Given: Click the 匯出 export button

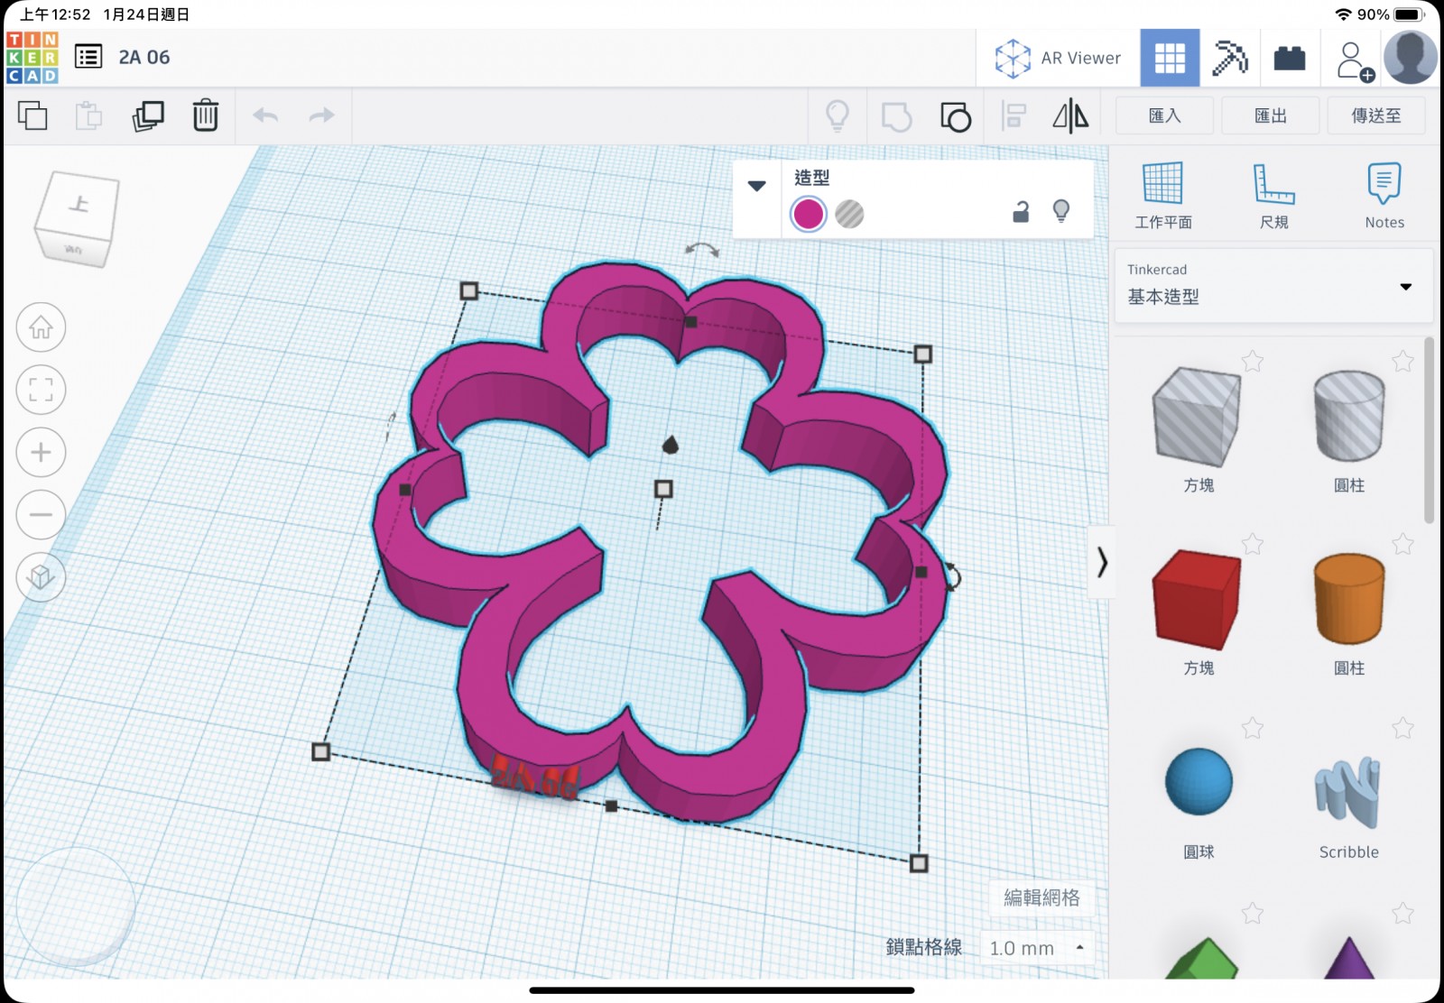Looking at the screenshot, I should point(1270,115).
